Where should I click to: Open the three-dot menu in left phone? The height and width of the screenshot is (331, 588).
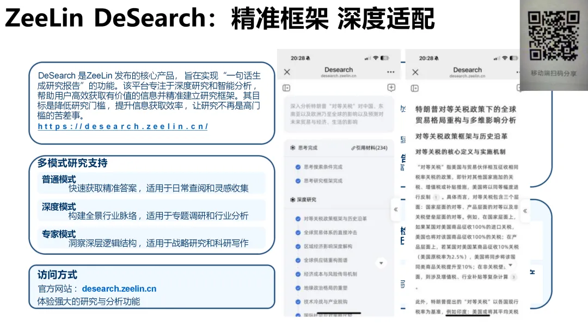[x=391, y=72]
